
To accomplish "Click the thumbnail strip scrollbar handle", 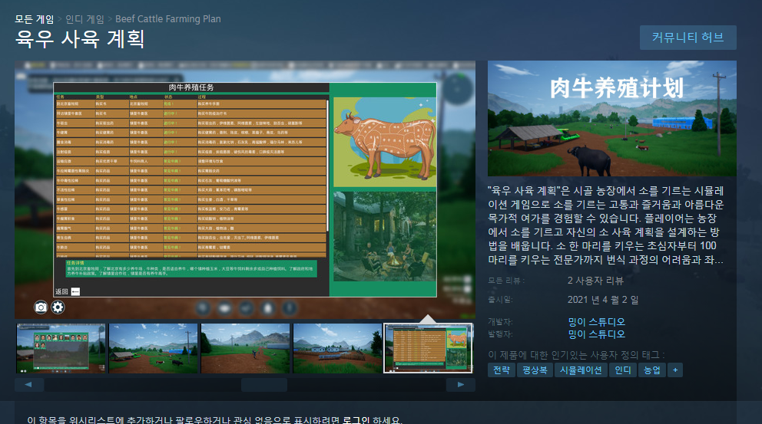I will (x=264, y=385).
